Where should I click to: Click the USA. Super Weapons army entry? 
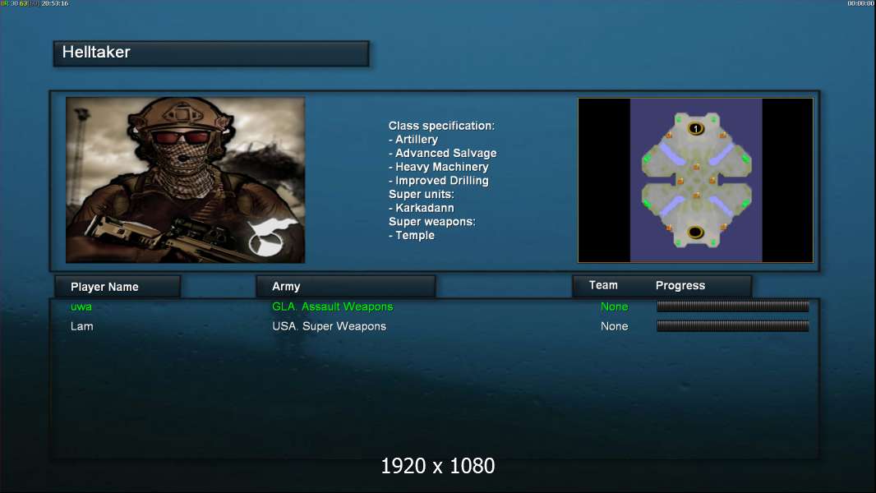329,326
